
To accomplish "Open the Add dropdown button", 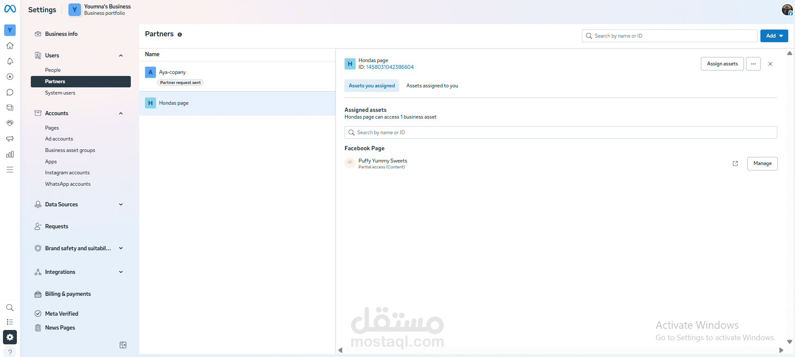I will coord(774,36).
